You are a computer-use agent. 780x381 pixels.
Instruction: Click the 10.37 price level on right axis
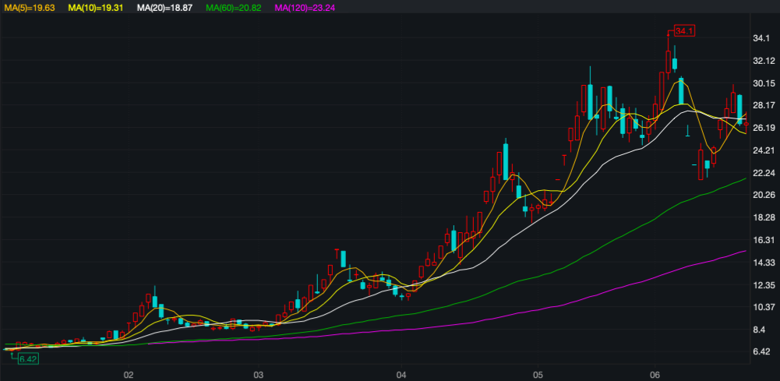763,308
